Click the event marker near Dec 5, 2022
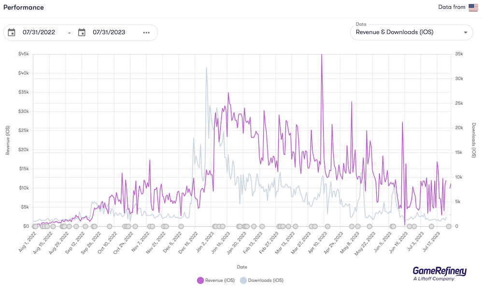 [181, 226]
